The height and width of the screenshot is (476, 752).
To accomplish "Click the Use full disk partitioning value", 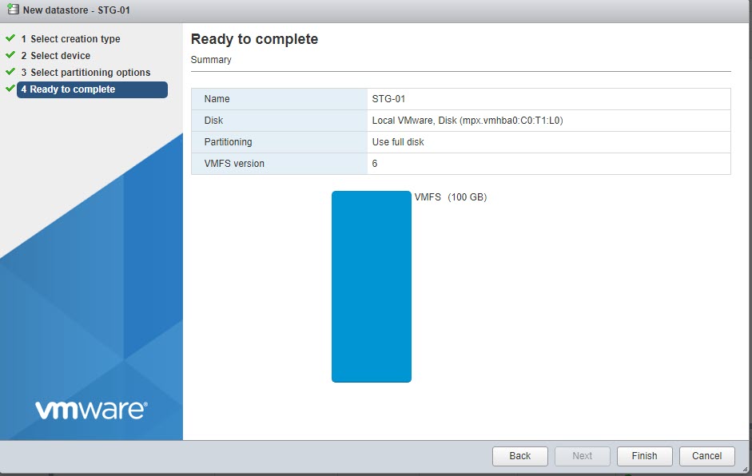I will tap(548, 142).
